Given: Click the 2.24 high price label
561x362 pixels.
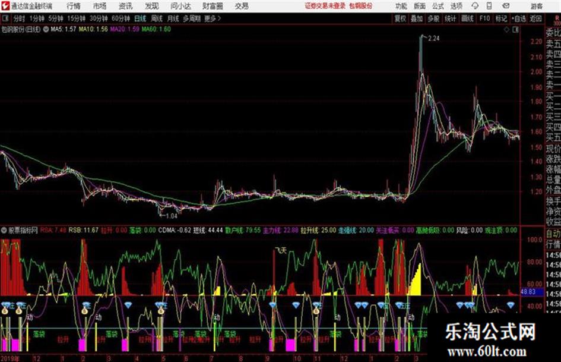Looking at the screenshot, I should pyautogui.click(x=433, y=39).
